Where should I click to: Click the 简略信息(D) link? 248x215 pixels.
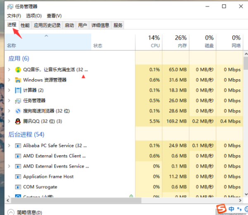point(29,213)
